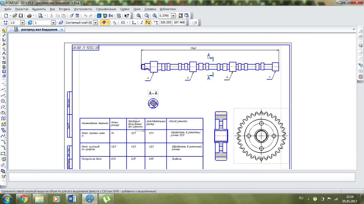Image resolution: width=364 pixels, height=204 pixels.
Task: Open the Системный слой (0) layer dropdown
Action: (95, 23)
